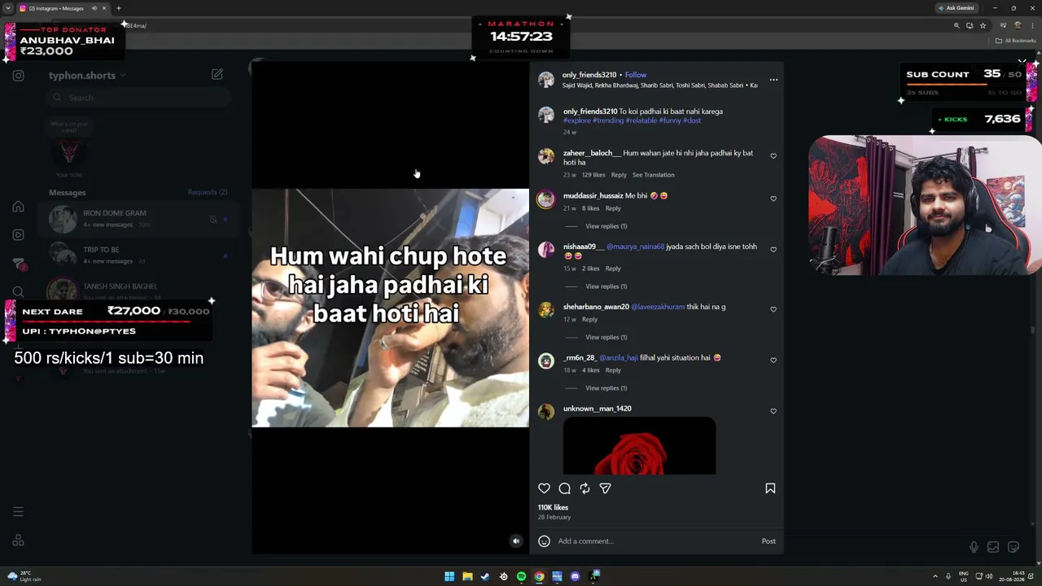Screen dimensions: 1042x586
Task: Open weather widget showing Light rain
Action: pyautogui.click(x=24, y=576)
